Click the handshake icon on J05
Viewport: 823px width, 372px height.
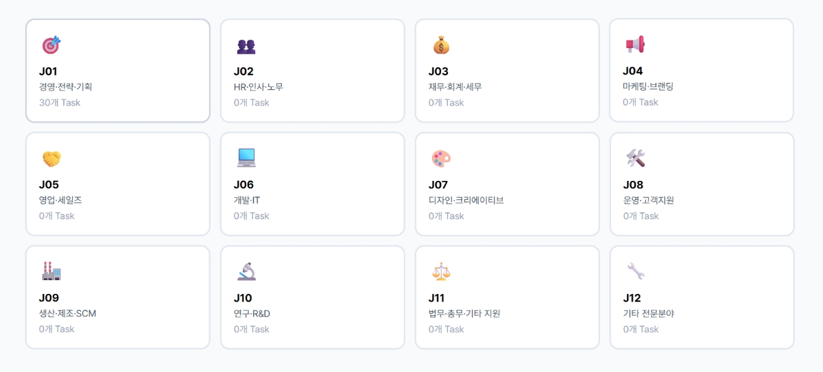coord(51,159)
